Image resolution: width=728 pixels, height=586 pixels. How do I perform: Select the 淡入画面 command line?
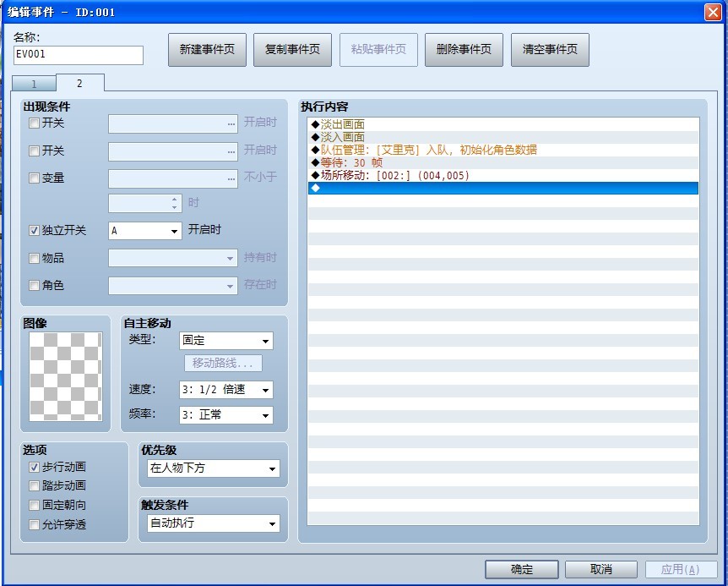click(503, 137)
